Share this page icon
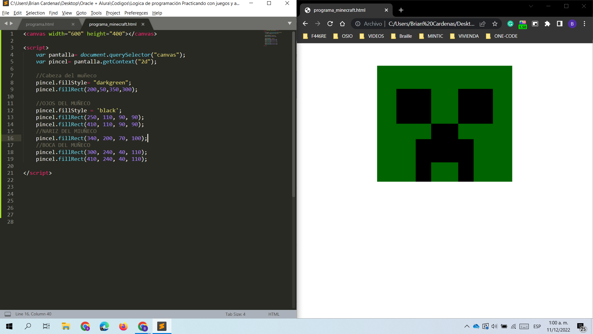The height and width of the screenshot is (334, 593). tap(482, 24)
